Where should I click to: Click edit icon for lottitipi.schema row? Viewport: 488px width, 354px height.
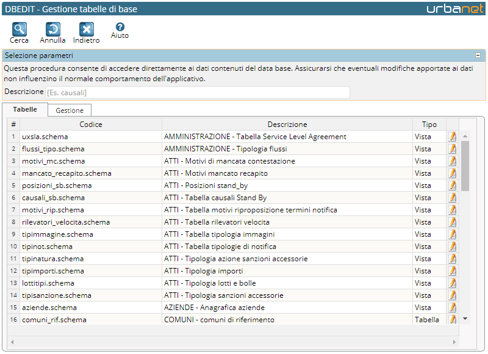pos(452,283)
